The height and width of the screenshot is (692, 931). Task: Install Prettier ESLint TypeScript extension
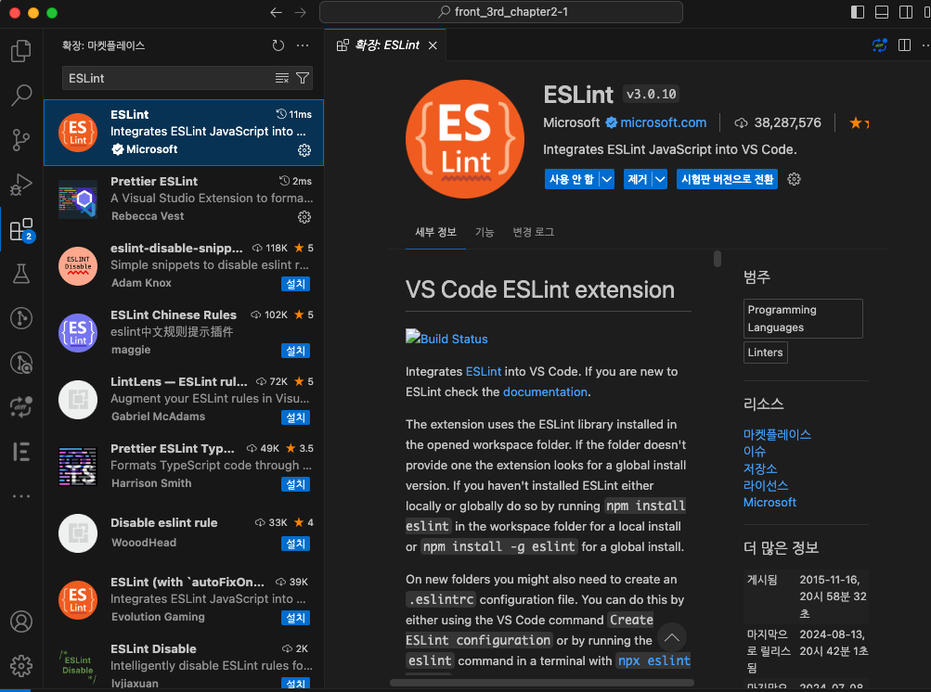point(296,484)
